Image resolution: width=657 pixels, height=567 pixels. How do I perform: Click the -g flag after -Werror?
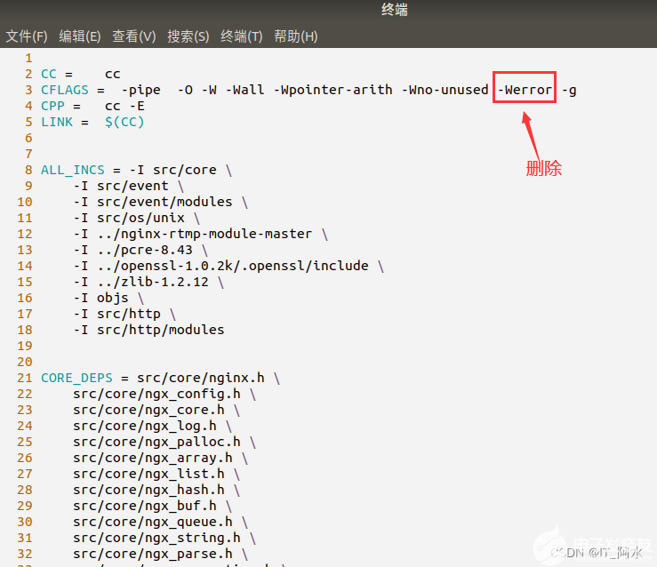[569, 91]
